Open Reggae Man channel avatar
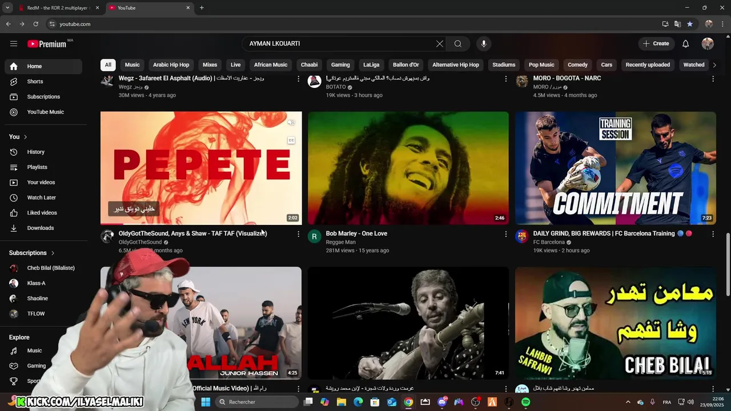 pos(315,236)
